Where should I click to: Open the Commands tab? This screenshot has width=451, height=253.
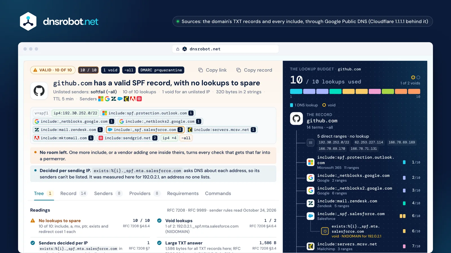tap(218, 193)
